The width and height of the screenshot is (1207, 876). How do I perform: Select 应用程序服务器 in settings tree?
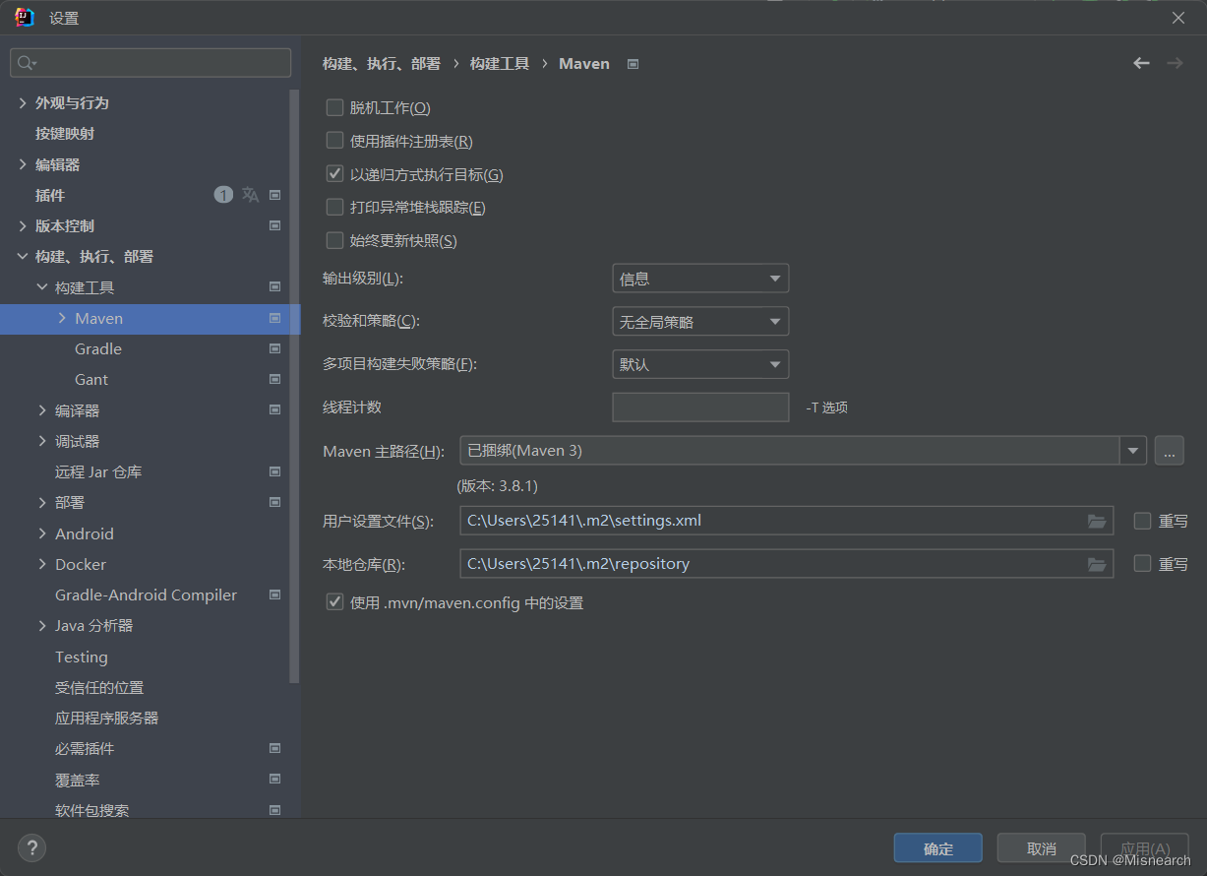coord(107,718)
